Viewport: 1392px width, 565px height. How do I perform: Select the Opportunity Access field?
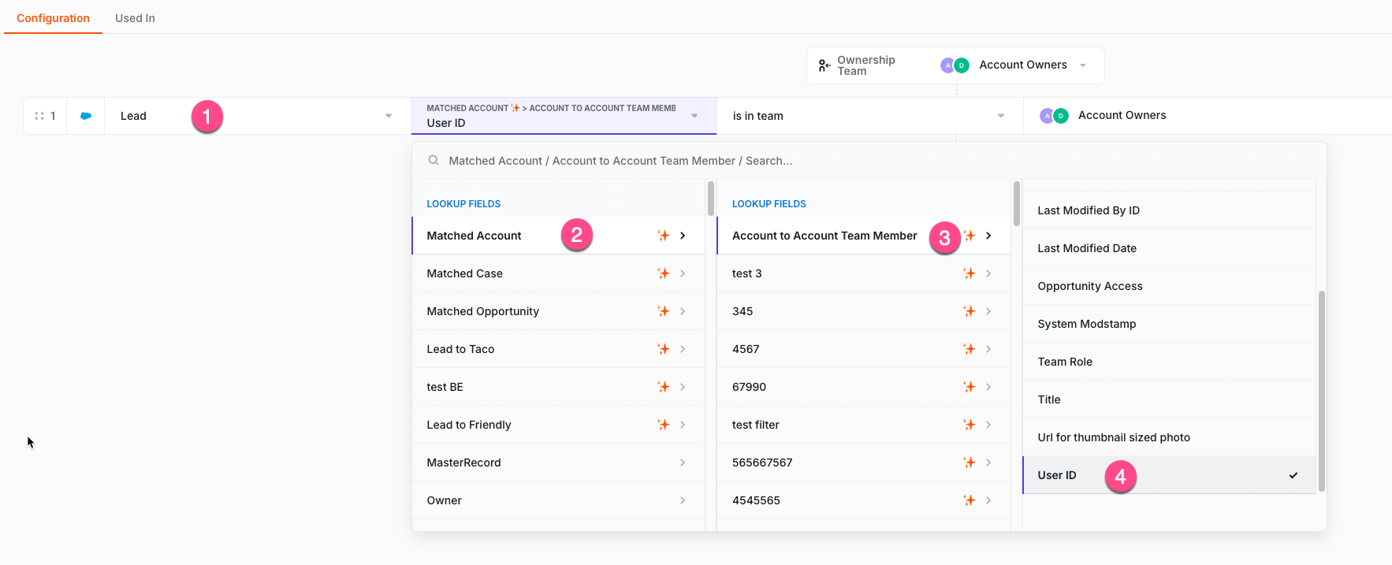coord(1089,286)
